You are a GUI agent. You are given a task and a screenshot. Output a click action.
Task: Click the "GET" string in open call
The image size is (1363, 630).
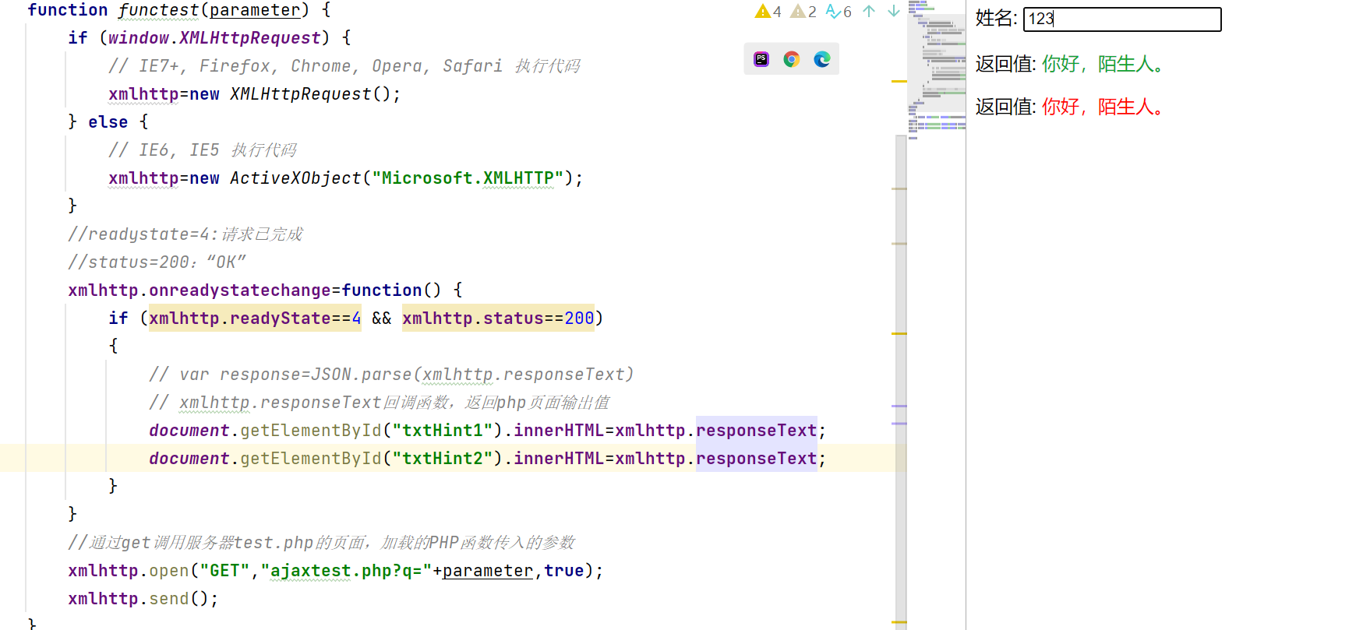point(225,571)
